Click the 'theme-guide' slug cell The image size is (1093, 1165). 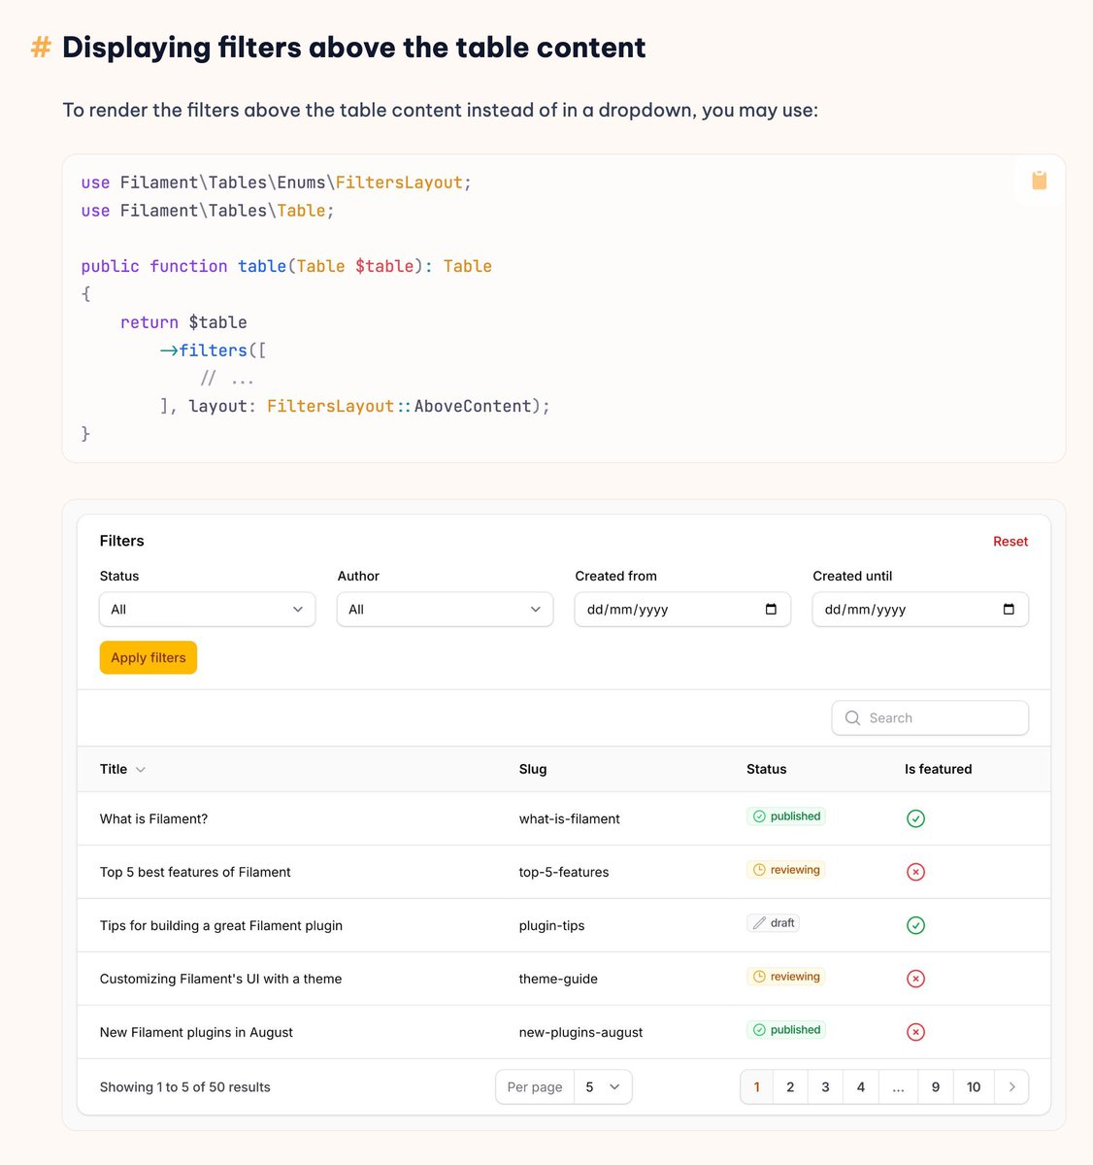(558, 979)
